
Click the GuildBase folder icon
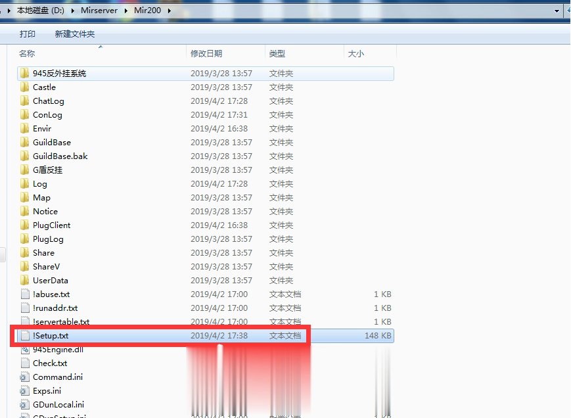(x=24, y=143)
